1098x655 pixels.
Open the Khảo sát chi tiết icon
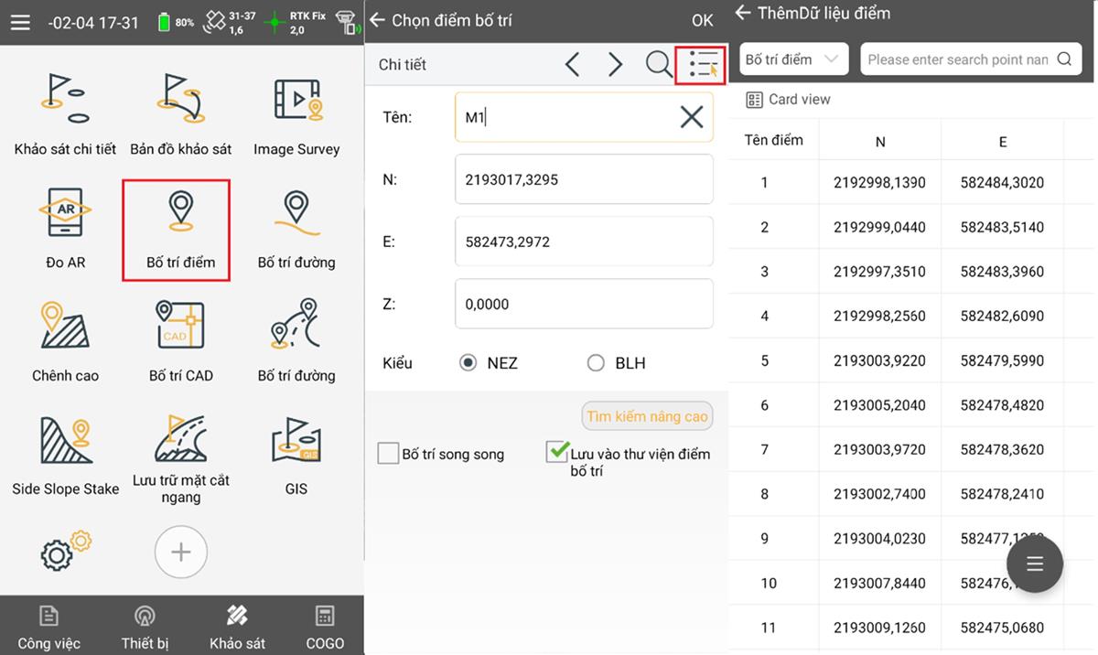tap(65, 113)
